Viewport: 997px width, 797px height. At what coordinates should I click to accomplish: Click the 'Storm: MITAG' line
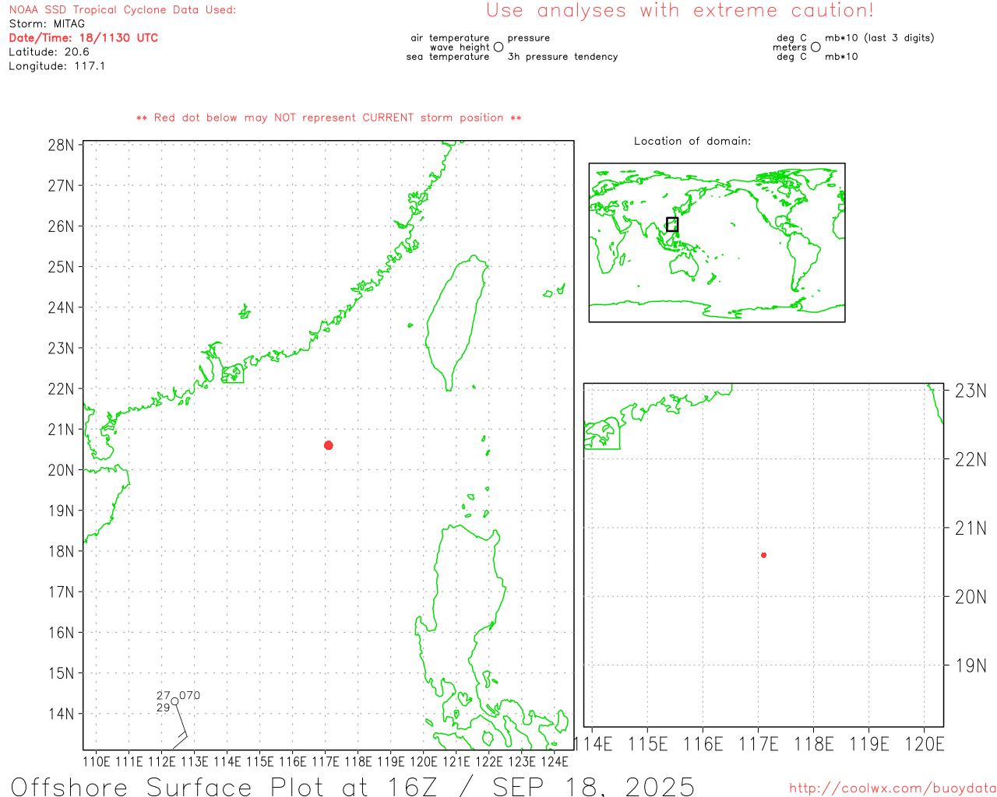[x=47, y=24]
